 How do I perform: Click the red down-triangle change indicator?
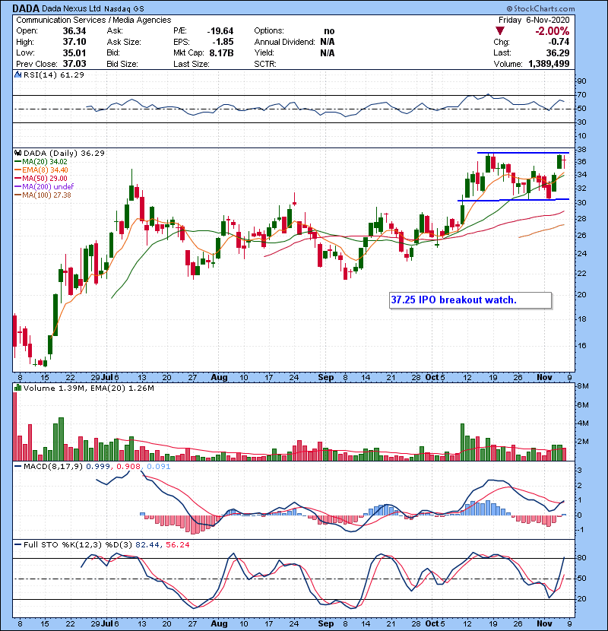point(500,31)
